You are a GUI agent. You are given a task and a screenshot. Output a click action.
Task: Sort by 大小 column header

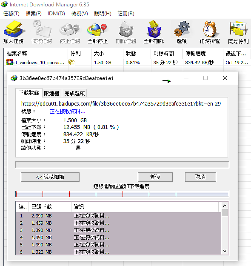(107, 54)
